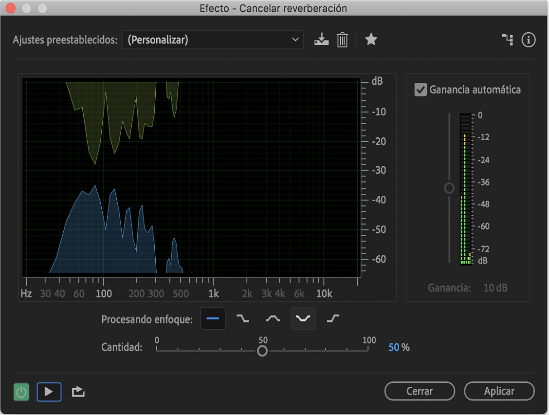
Task: Open the effect info icon
Action: click(529, 39)
